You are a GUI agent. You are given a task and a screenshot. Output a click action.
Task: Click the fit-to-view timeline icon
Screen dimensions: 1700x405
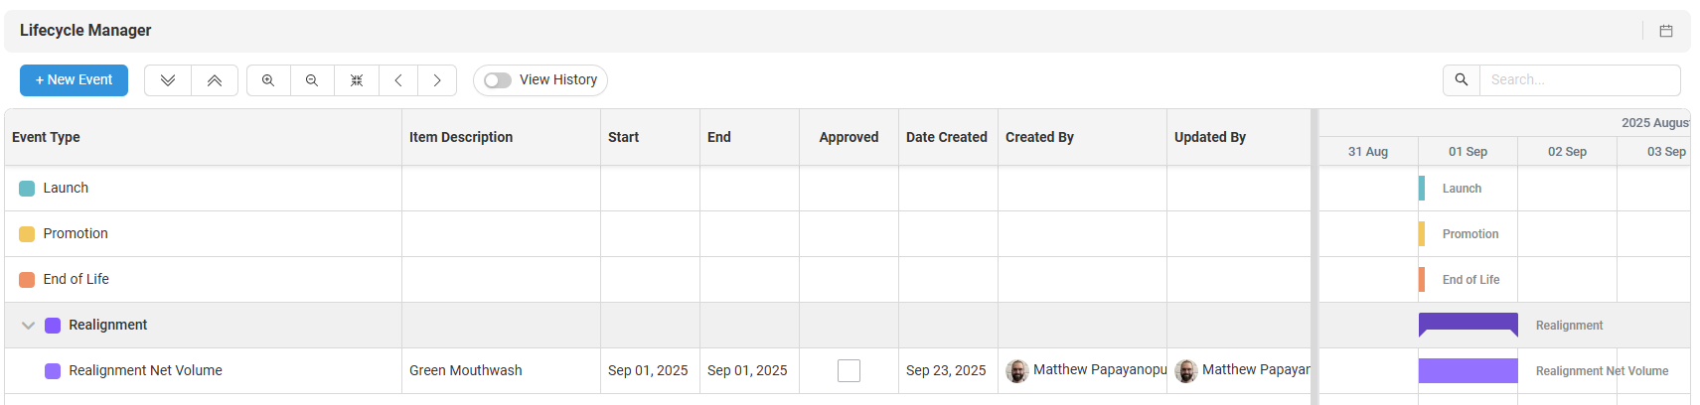pyautogui.click(x=357, y=80)
